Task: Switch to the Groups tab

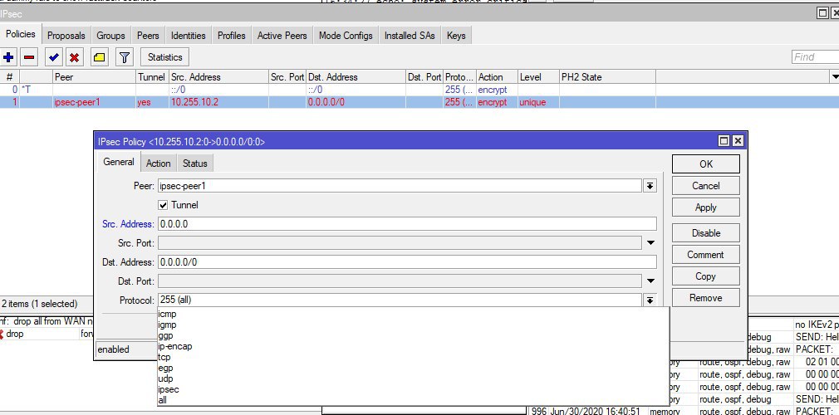Action: [x=110, y=36]
